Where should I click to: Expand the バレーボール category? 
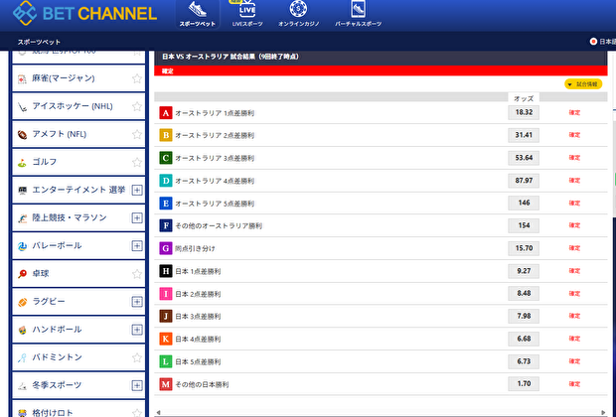pyautogui.click(x=136, y=245)
